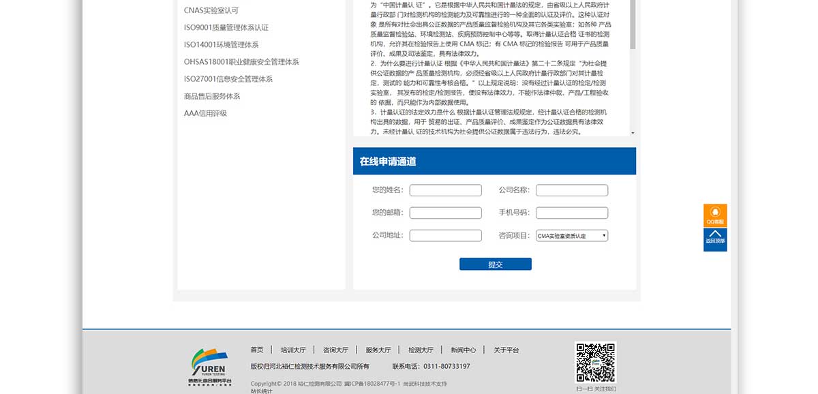Focus the 您的姓名 input field

445,190
